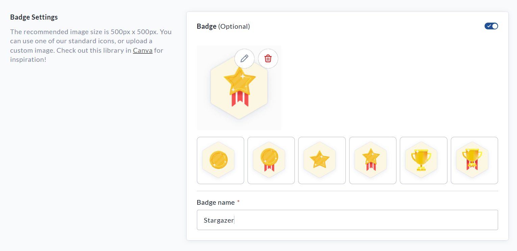Select the small star with ribbon badge
517x251 pixels.
372,160
